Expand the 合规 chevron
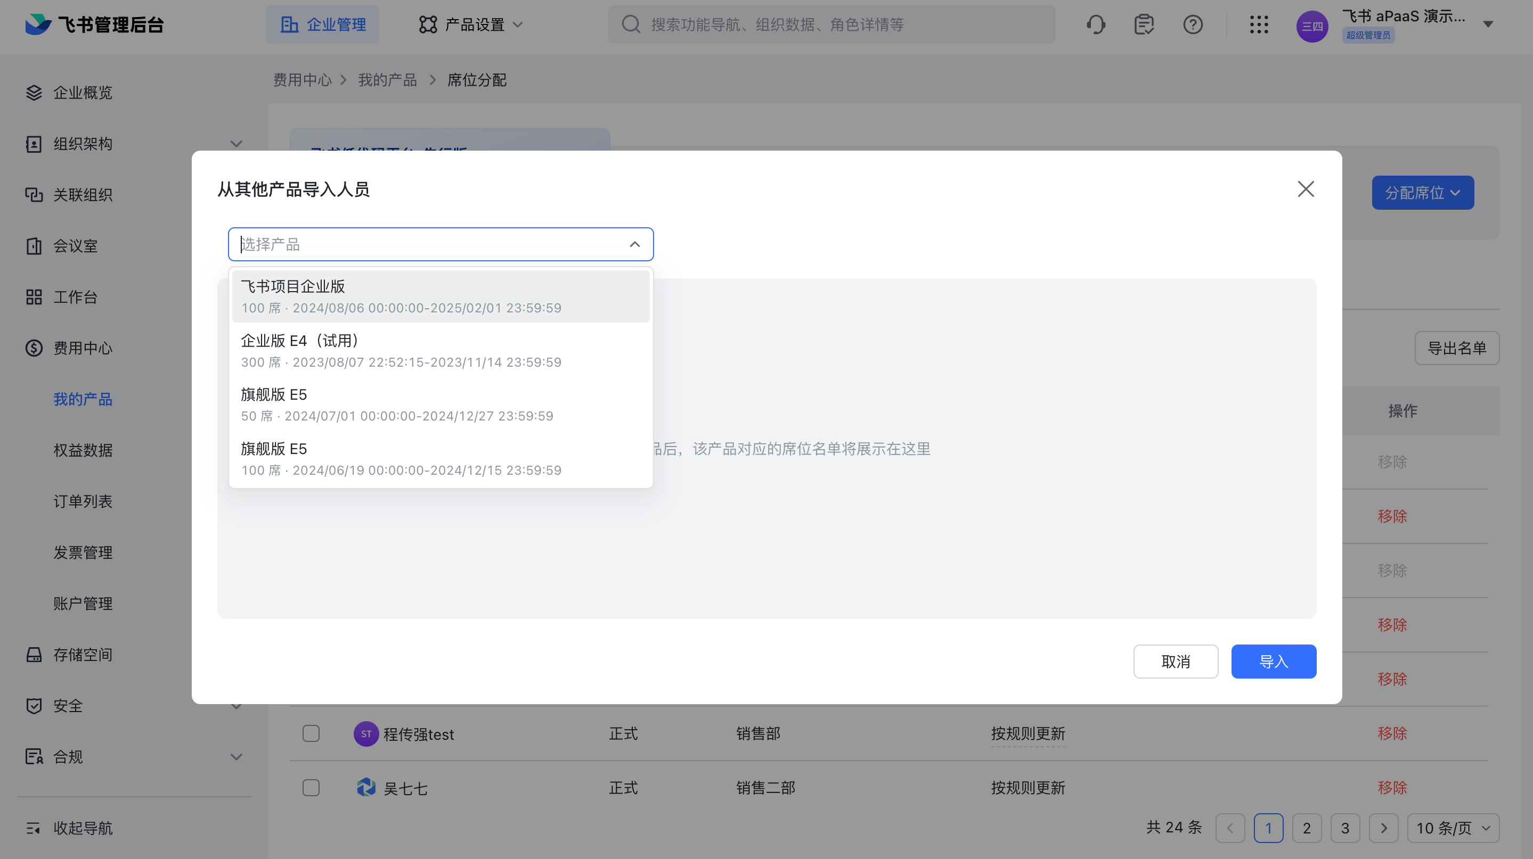 (x=237, y=757)
